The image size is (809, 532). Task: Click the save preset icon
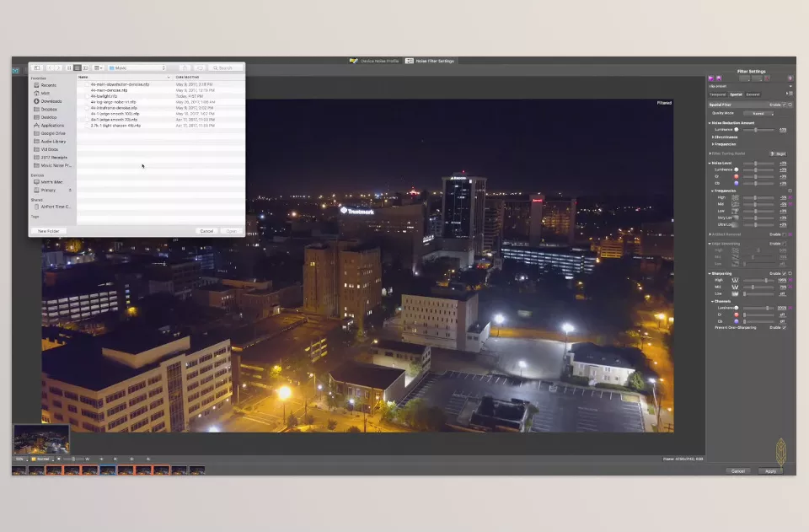coord(718,78)
